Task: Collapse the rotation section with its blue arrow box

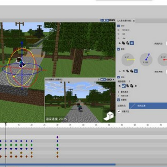Action: click(118, 49)
